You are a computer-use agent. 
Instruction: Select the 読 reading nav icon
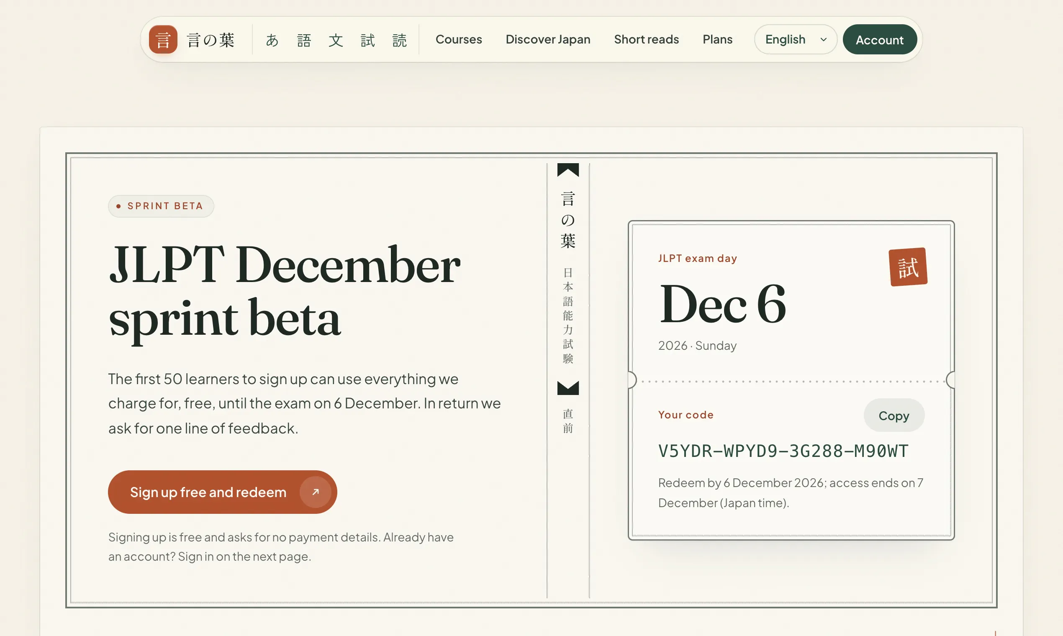tap(399, 40)
